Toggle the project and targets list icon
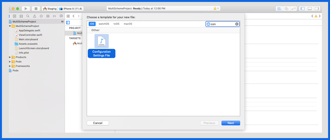The image size is (330, 140). point(68,22)
